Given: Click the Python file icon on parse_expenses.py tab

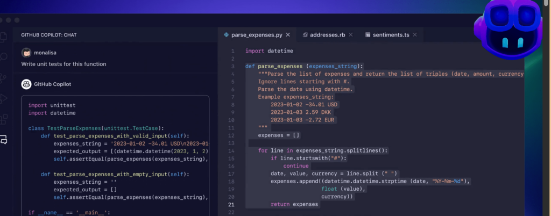Looking at the screenshot, I should (x=227, y=35).
